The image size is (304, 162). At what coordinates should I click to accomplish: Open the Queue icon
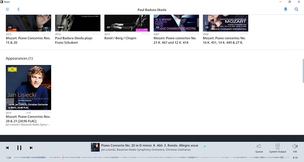click(x=259, y=148)
